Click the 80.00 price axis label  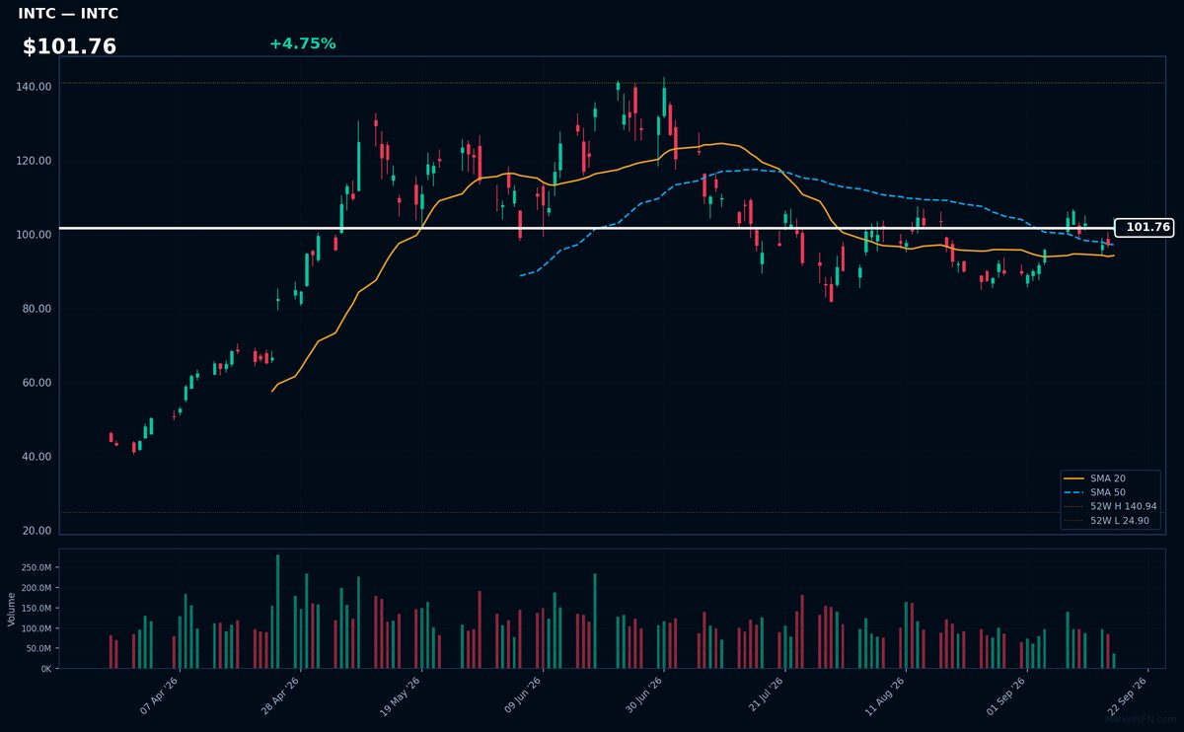[38, 309]
